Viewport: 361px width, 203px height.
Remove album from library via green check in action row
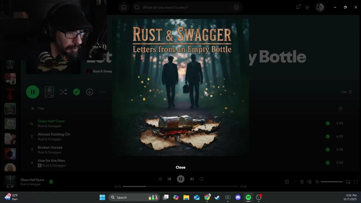[x=76, y=92]
